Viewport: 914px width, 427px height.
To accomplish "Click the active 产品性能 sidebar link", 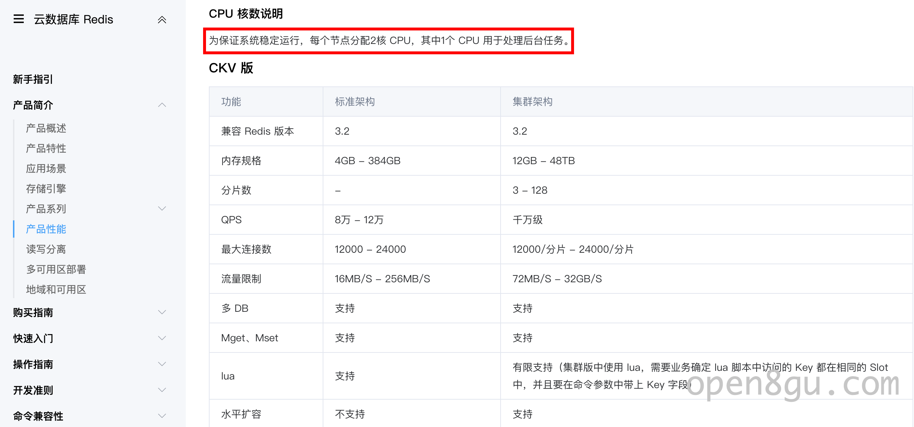I will click(x=46, y=229).
